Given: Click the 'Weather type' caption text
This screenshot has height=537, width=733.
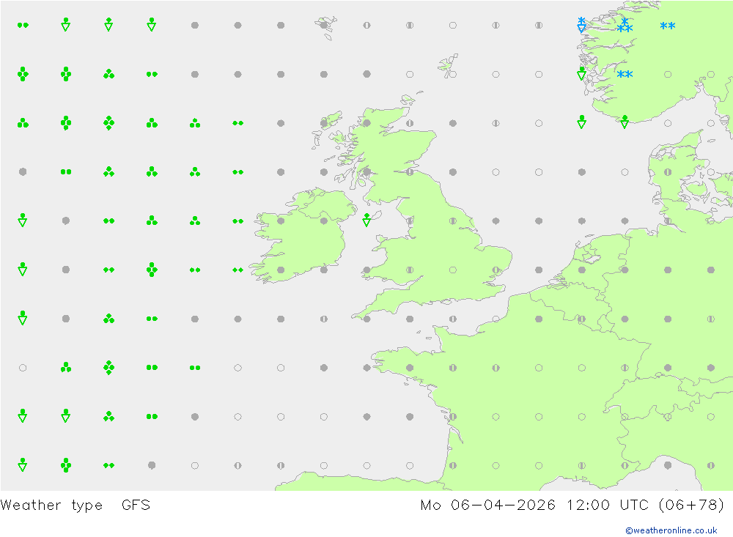Looking at the screenshot, I should tap(51, 505).
